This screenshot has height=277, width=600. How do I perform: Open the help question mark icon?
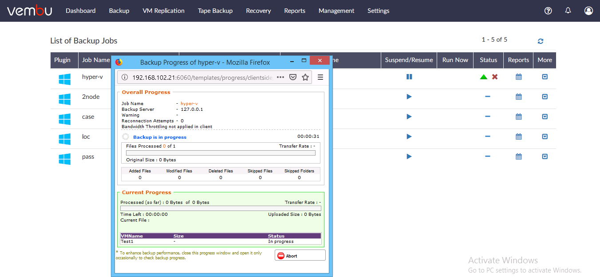tap(548, 11)
